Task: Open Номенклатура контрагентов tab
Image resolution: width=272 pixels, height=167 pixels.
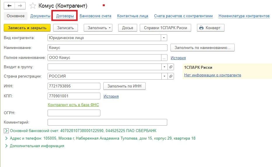Action: (244, 16)
